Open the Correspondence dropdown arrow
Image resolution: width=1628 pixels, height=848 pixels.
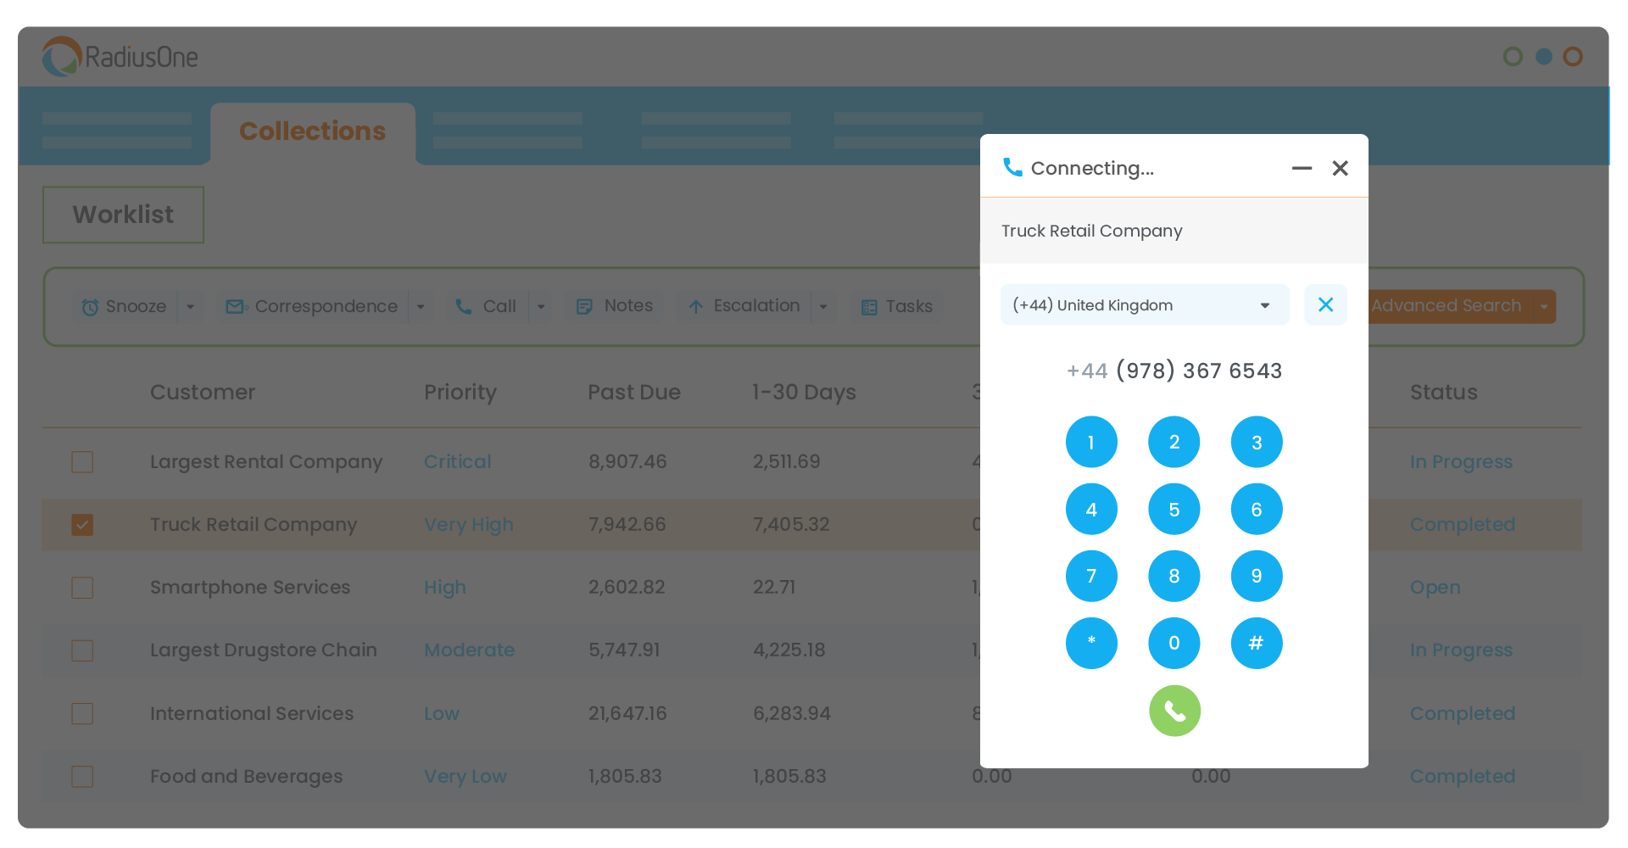[x=421, y=306]
